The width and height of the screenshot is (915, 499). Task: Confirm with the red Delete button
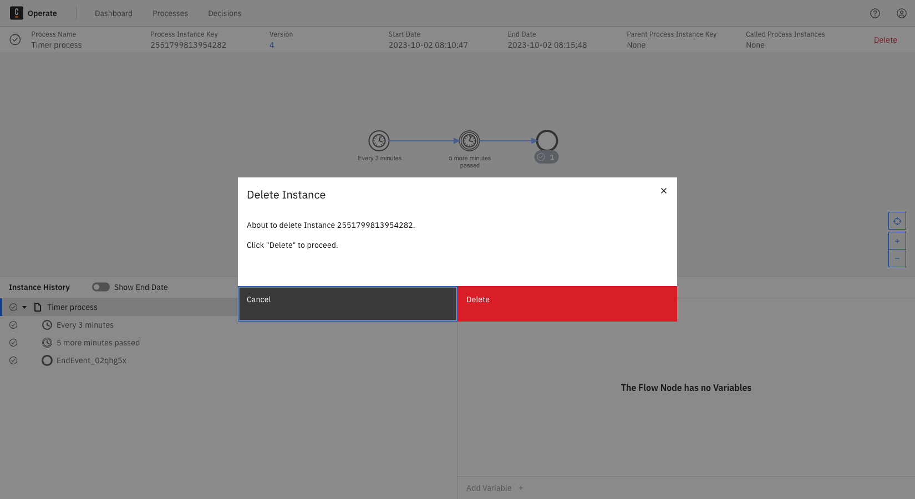567,304
